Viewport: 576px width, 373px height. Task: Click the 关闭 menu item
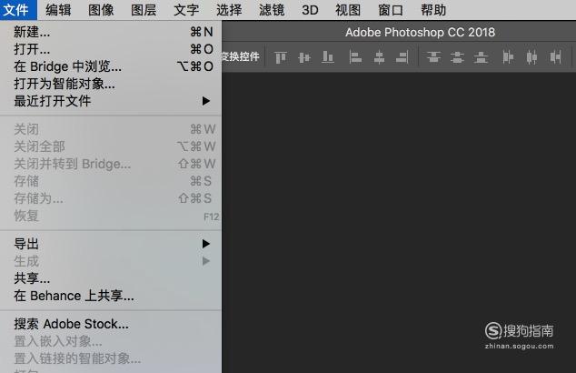(x=111, y=129)
